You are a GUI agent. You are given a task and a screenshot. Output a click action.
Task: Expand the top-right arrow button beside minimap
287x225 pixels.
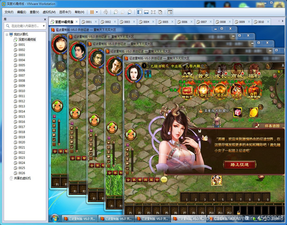point(268,66)
